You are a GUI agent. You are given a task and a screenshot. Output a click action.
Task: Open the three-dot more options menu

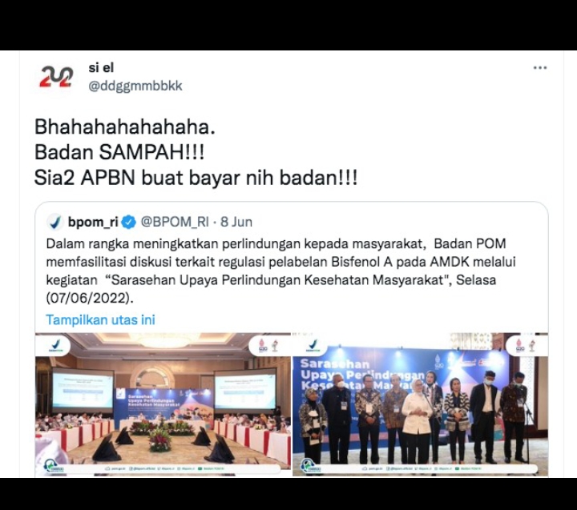(x=540, y=68)
